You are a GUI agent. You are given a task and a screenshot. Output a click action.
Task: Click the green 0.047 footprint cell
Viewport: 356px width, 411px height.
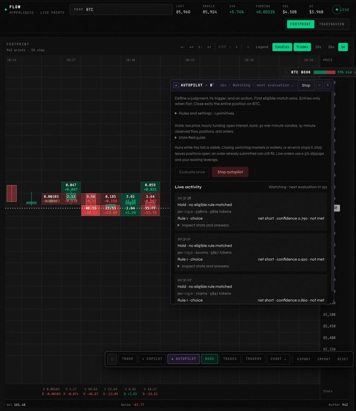(x=71, y=187)
